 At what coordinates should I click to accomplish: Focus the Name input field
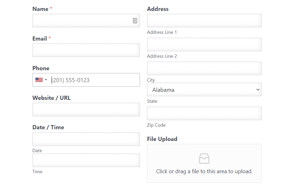tap(86, 21)
